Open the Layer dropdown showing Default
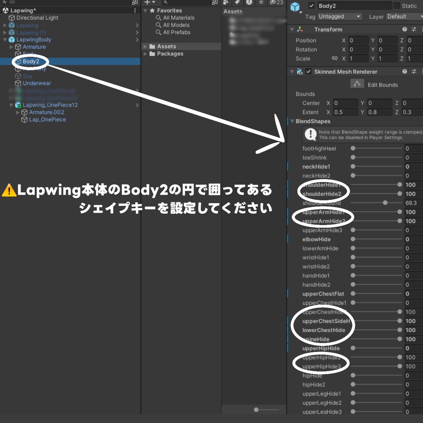The width and height of the screenshot is (423, 423). (404, 17)
